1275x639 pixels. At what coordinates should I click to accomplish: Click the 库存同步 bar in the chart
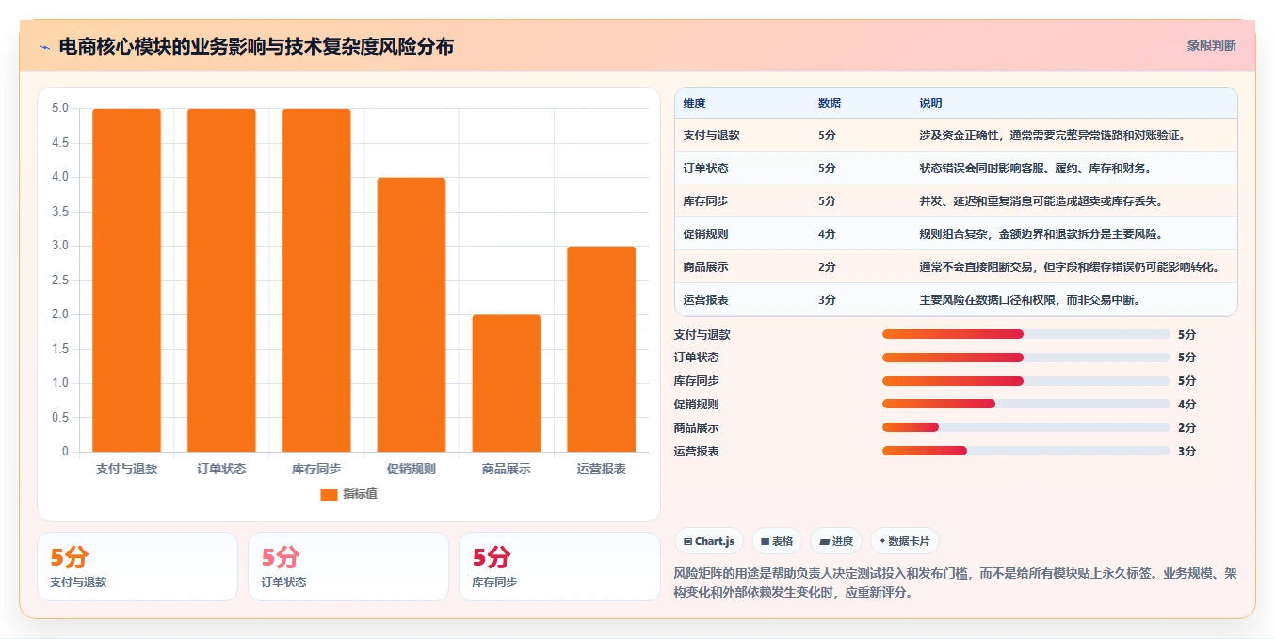tap(316, 280)
